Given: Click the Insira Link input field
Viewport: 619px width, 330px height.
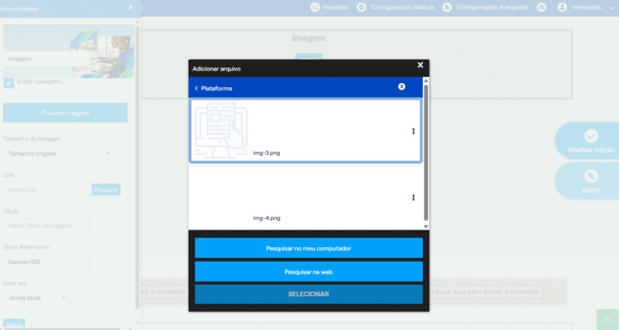Looking at the screenshot, I should click(46, 190).
